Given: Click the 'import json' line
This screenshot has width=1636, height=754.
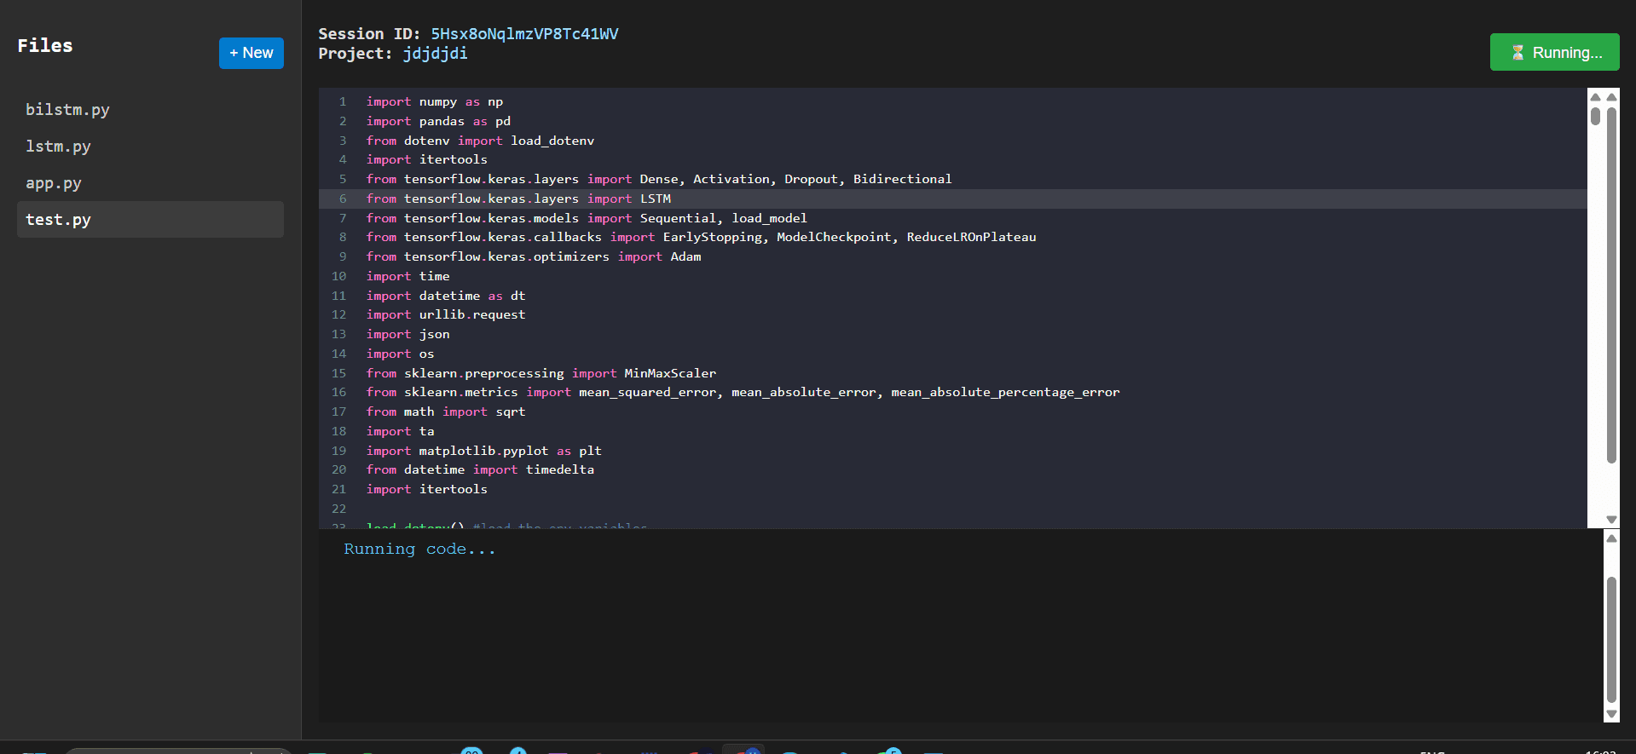Looking at the screenshot, I should (x=408, y=334).
